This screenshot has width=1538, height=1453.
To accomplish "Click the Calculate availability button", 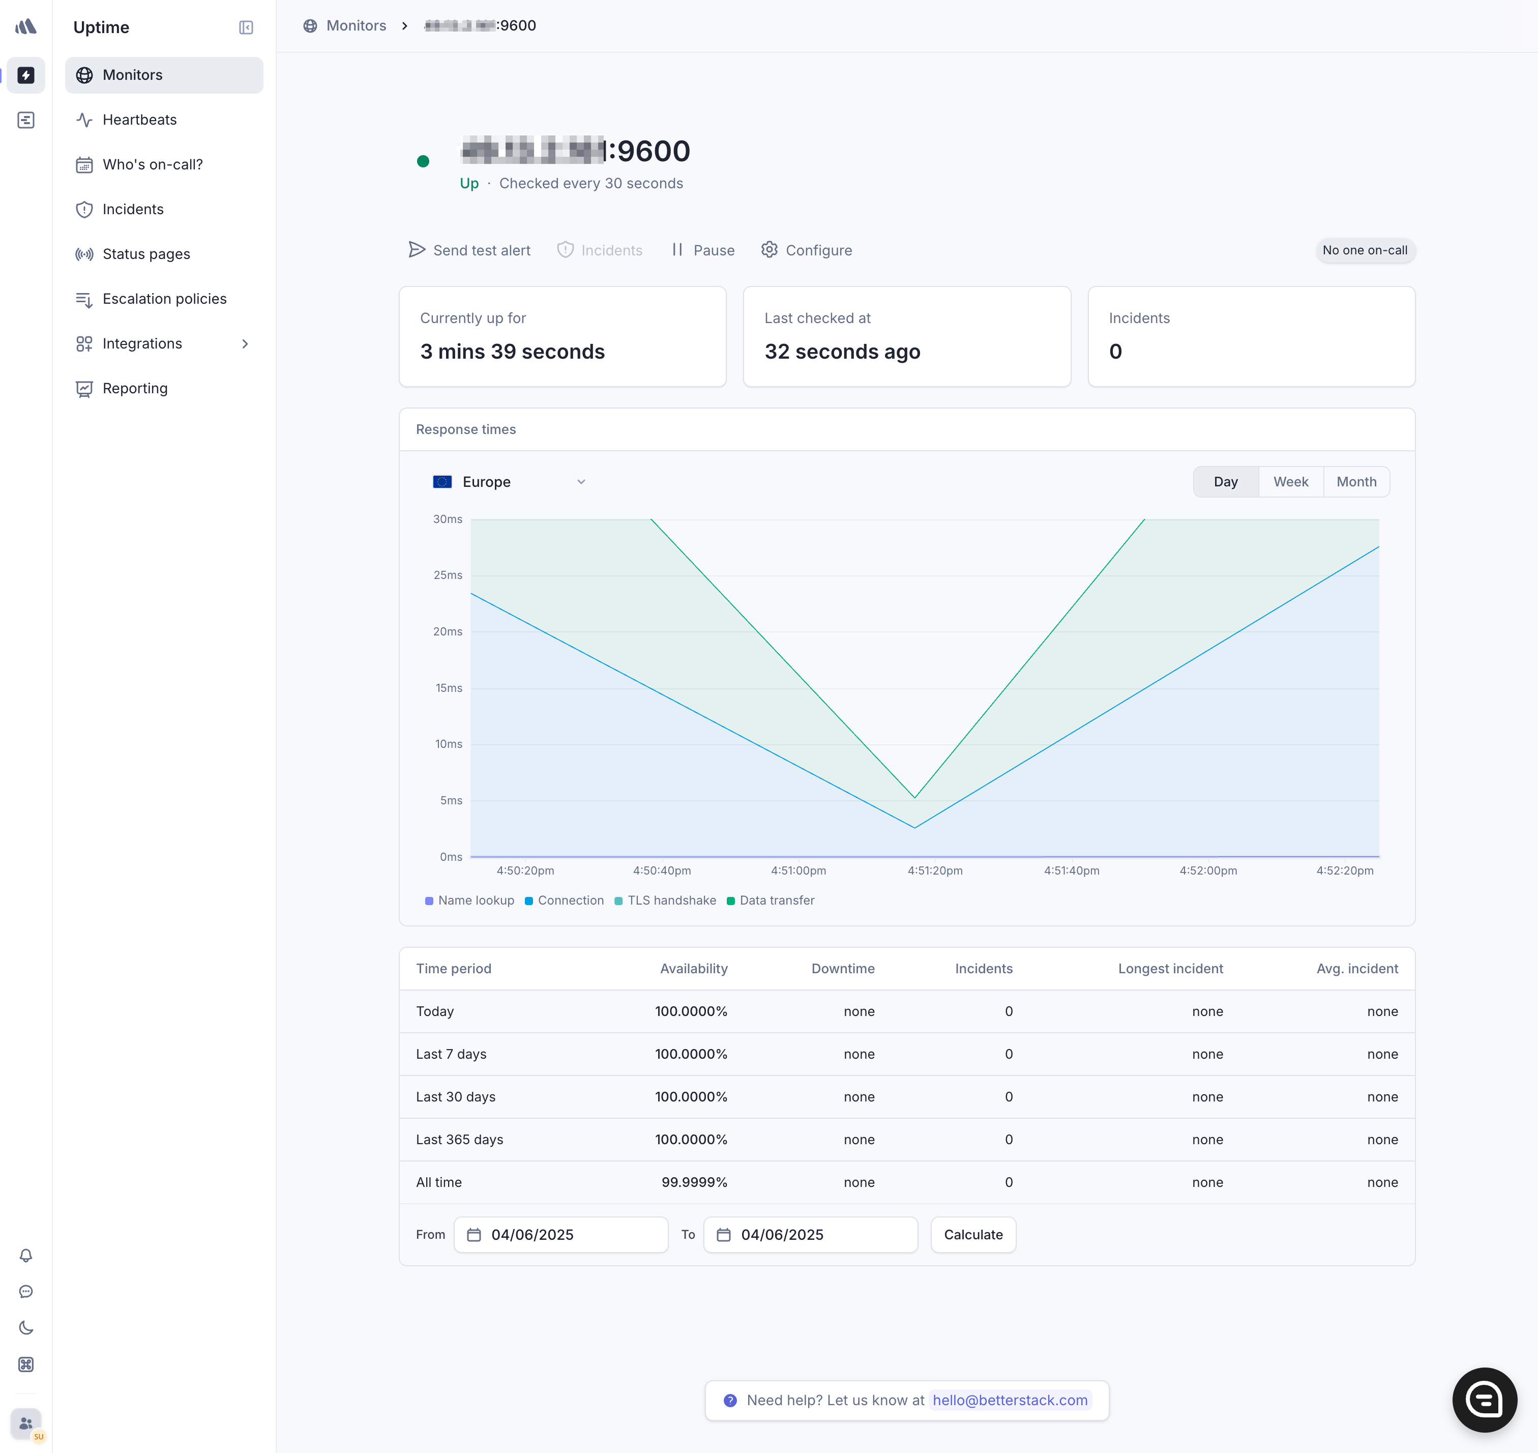I will pyautogui.click(x=973, y=1235).
